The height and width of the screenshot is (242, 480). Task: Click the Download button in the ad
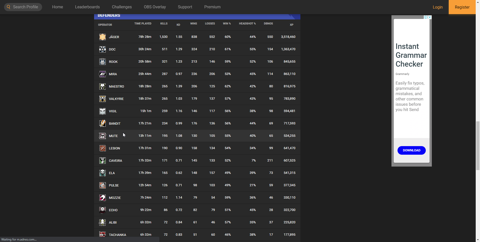pyautogui.click(x=411, y=150)
